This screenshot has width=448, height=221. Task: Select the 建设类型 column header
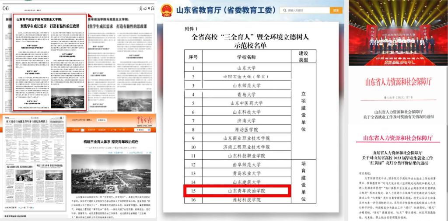pos(304,56)
